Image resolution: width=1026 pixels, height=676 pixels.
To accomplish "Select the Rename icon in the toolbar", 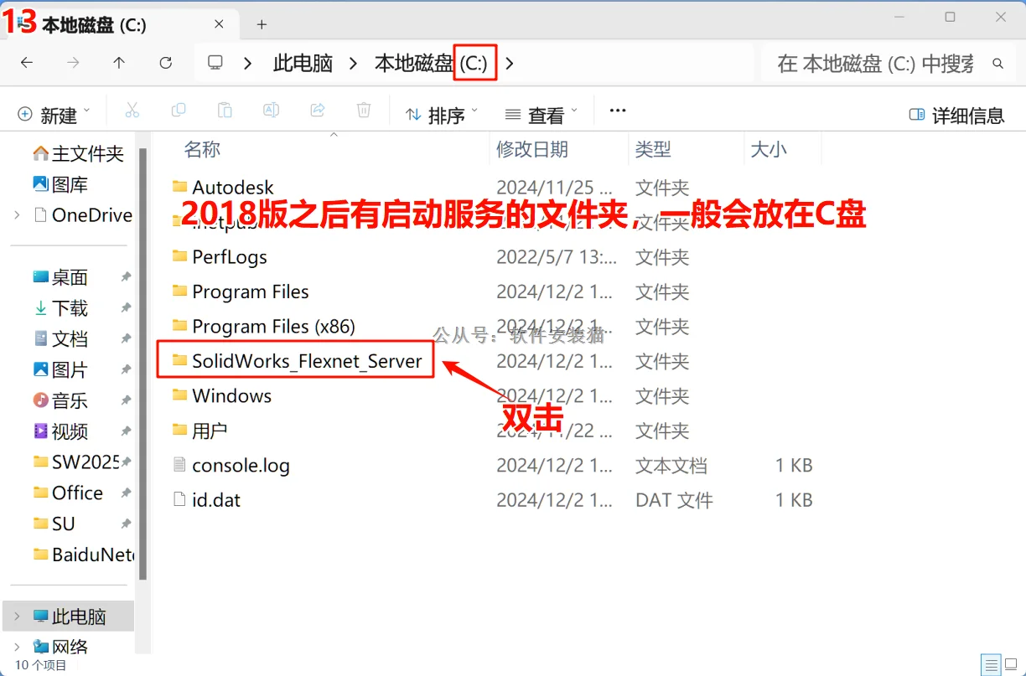I will pyautogui.click(x=270, y=110).
